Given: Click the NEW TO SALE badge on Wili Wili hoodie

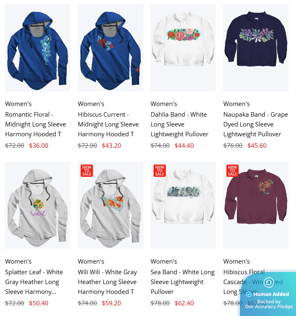Looking at the screenshot, I should 87,171.
